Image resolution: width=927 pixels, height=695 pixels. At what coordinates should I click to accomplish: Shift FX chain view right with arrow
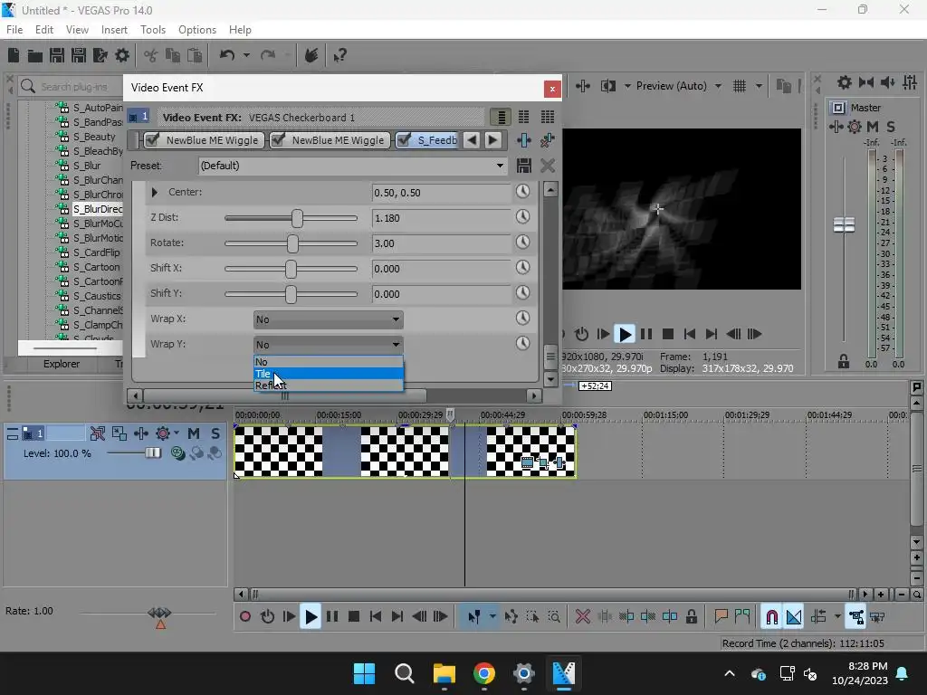tap(492, 140)
